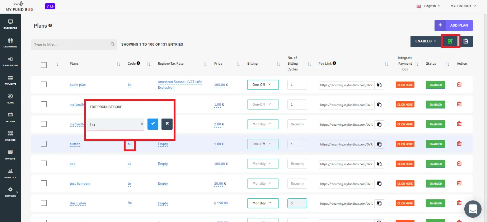Open Analytics in the sidebar
This screenshot has width=488, height=222.
point(10,174)
